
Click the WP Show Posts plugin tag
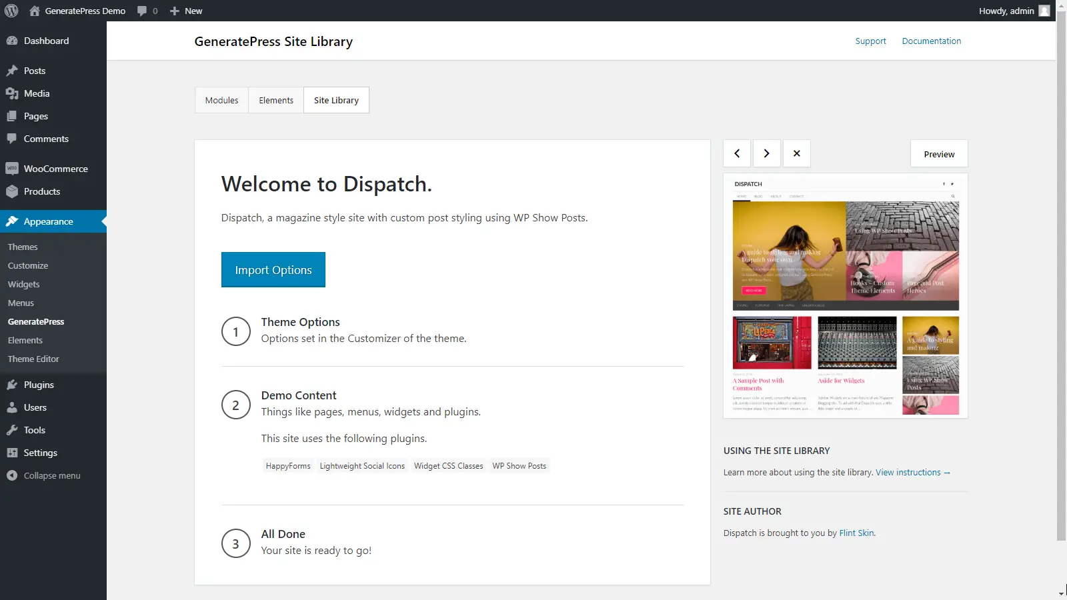[519, 466]
